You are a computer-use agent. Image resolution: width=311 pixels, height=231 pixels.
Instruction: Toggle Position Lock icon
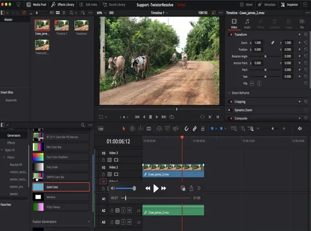click(x=203, y=129)
